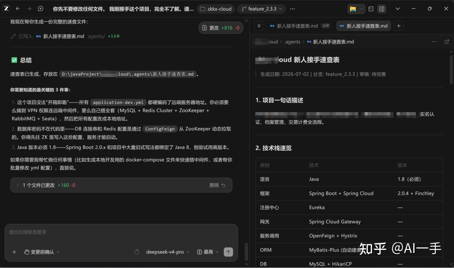Click .agents in the breadcrumb path

292,42
